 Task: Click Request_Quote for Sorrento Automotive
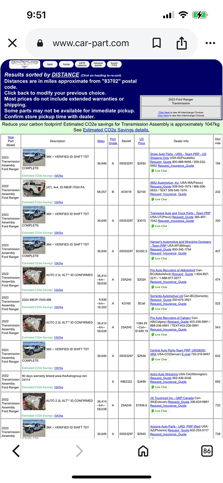click(161, 300)
